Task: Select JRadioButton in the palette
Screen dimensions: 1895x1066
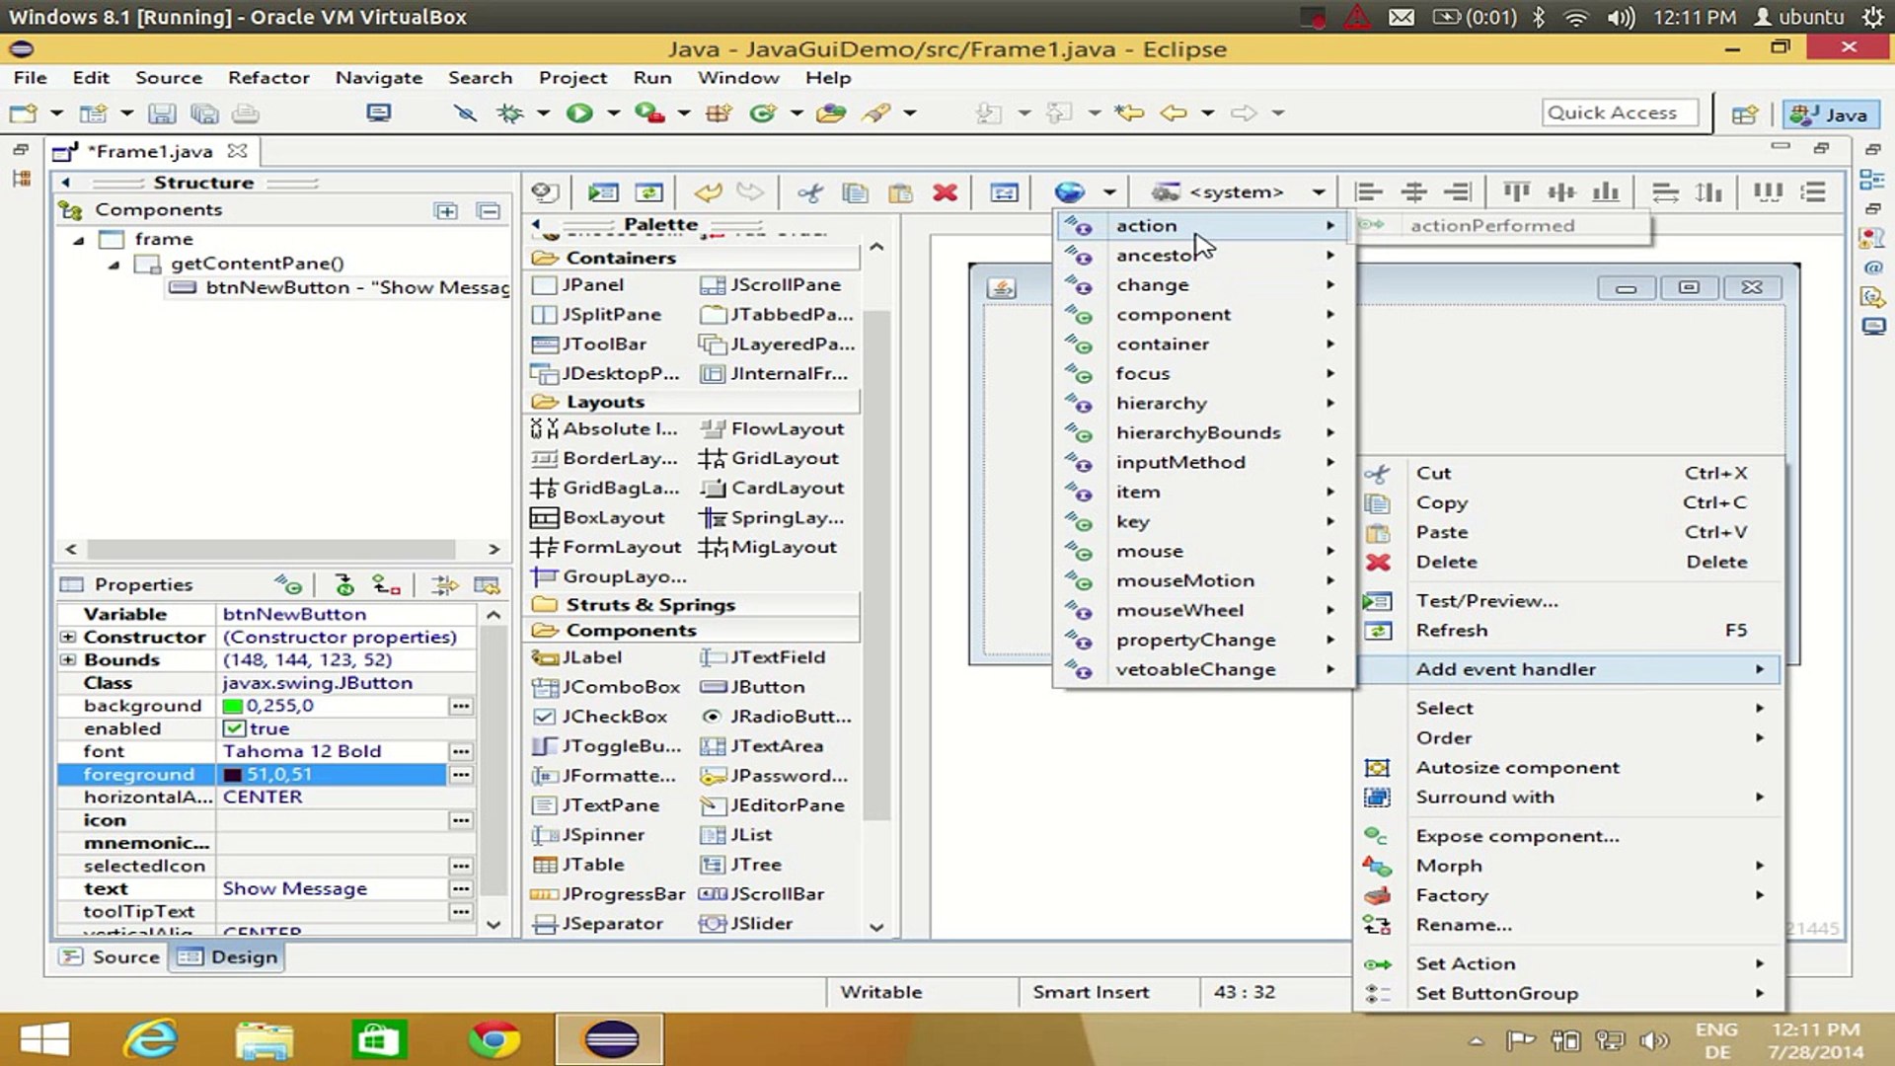Action: click(x=776, y=717)
